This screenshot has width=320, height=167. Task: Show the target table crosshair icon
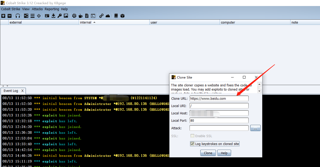tap(39, 16)
